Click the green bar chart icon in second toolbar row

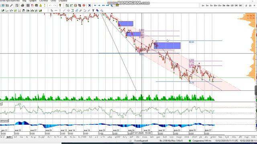point(40,11)
